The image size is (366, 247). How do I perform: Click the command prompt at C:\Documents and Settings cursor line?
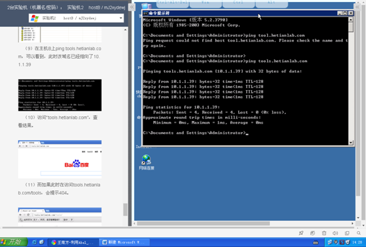pyautogui.click(x=196, y=133)
